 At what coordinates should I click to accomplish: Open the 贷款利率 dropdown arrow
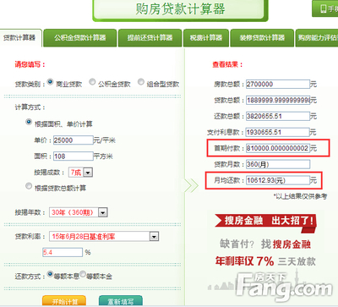(x=154, y=237)
